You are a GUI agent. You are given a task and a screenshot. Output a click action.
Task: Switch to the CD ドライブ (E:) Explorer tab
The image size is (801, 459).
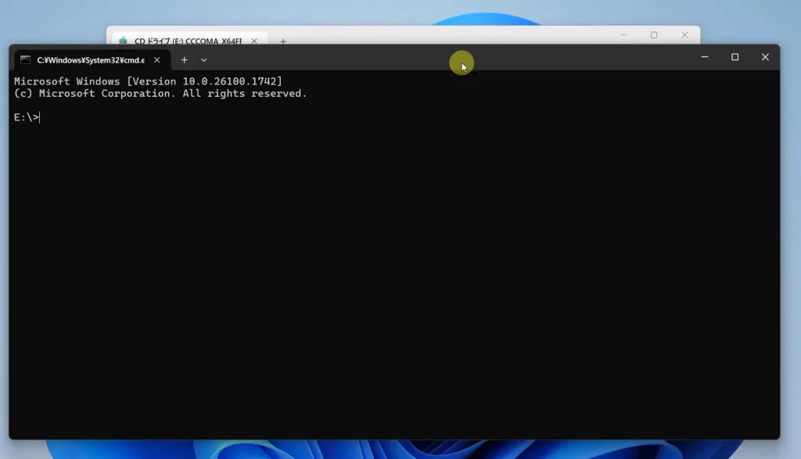click(188, 41)
